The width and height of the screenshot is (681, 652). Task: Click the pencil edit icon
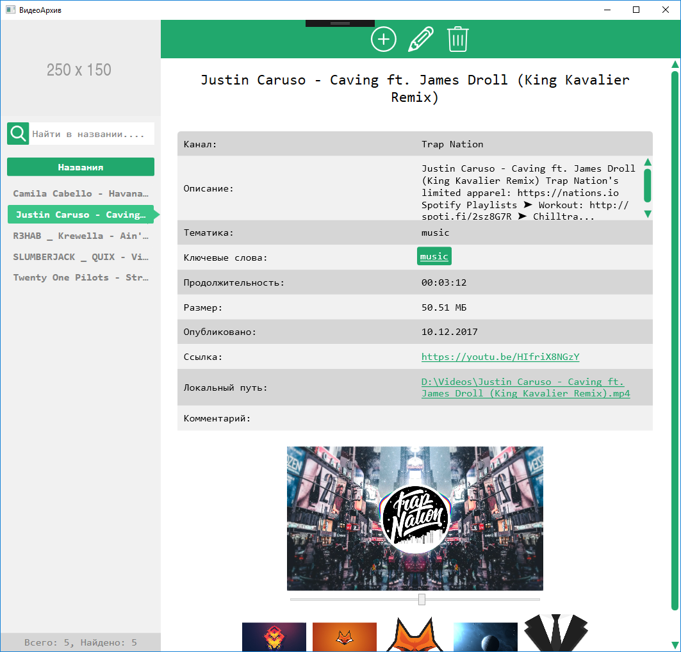(421, 40)
